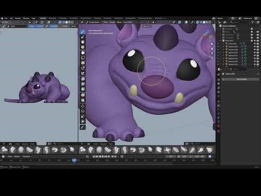Select the Box Face Set tool
Viewport: 261px width, 196px height.
[x=83, y=63]
